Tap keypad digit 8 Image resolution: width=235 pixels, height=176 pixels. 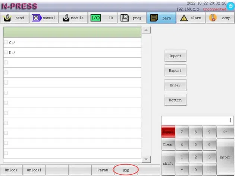195,132
